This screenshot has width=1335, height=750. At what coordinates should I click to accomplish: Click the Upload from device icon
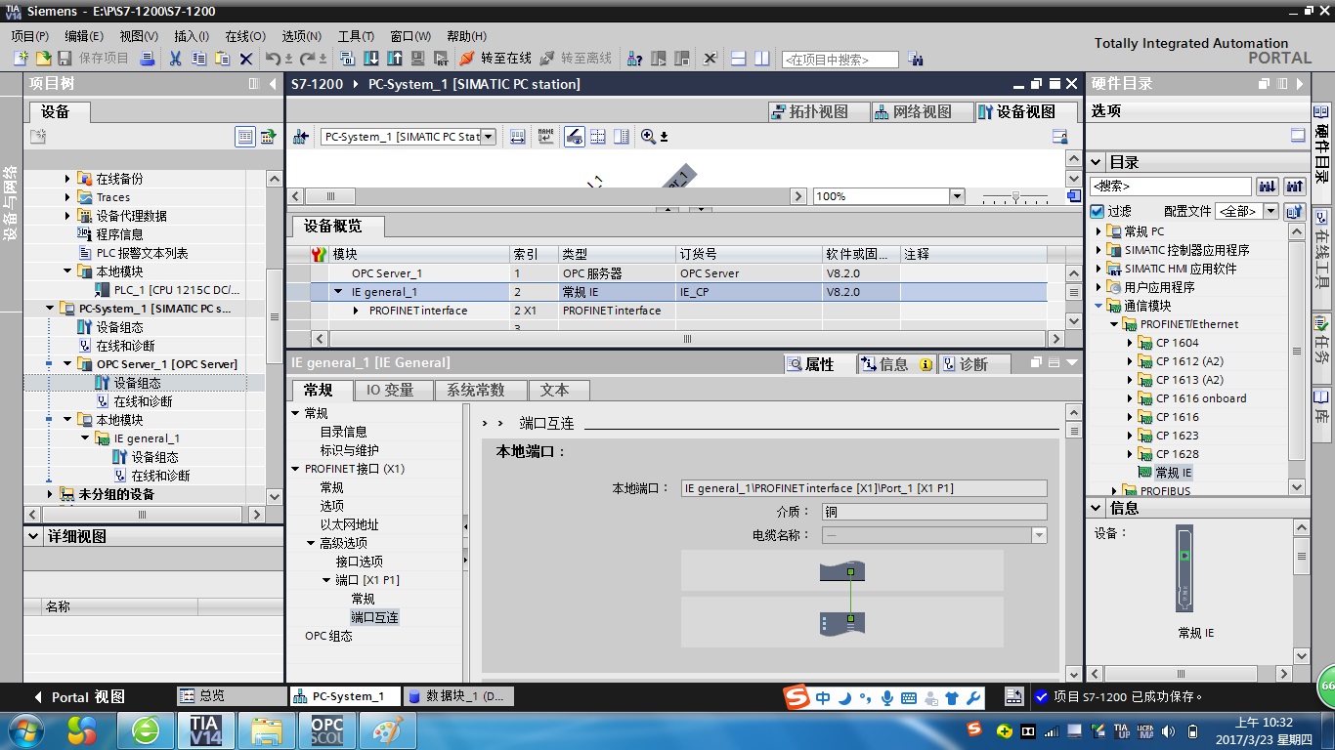click(x=395, y=59)
